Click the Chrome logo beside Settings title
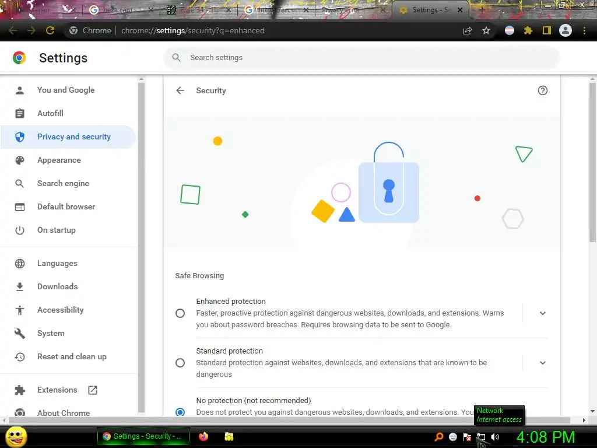The width and height of the screenshot is (597, 448). tap(19, 58)
